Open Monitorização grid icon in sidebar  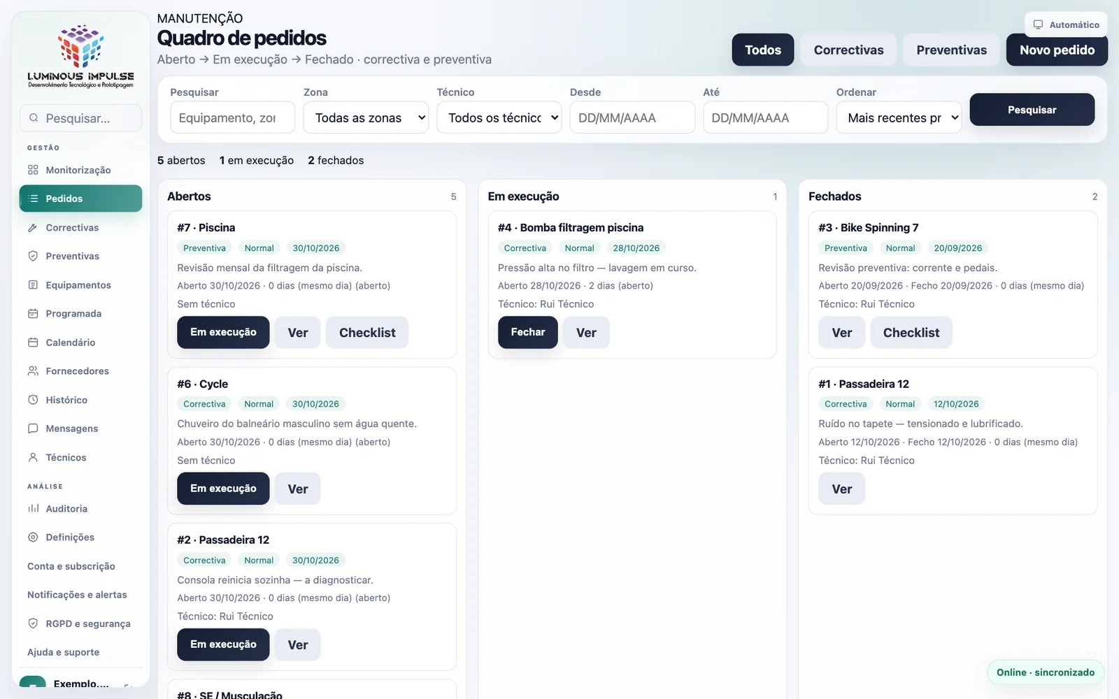pos(33,170)
